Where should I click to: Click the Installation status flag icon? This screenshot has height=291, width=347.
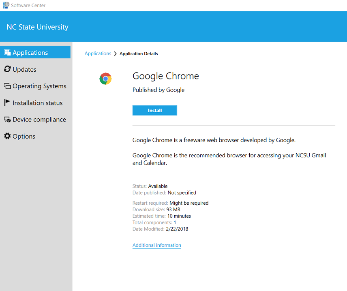[7, 103]
